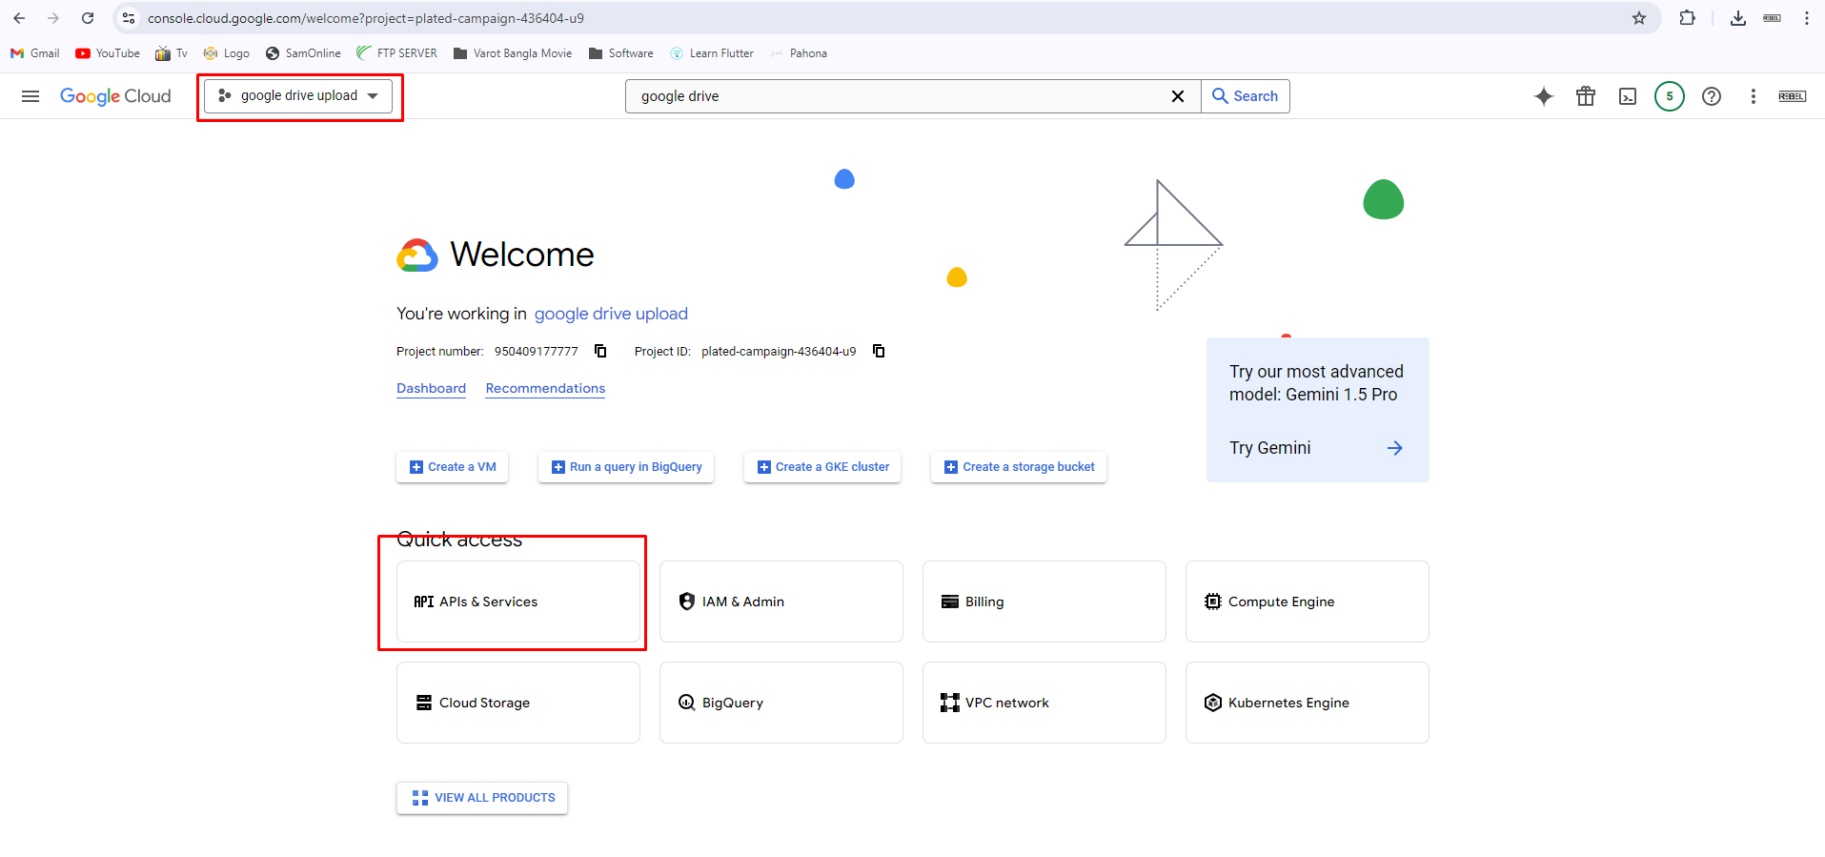Screen dimensions: 1825x857
Task: Open the navigation hamburger menu
Action: click(x=30, y=96)
